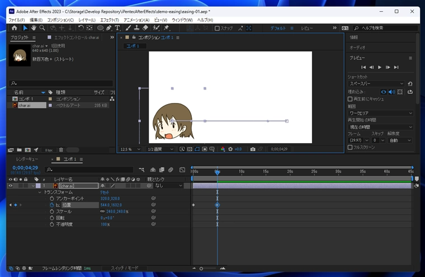Open the スペースバー shortcut dropdown
This screenshot has width=425, height=277.
[376, 83]
